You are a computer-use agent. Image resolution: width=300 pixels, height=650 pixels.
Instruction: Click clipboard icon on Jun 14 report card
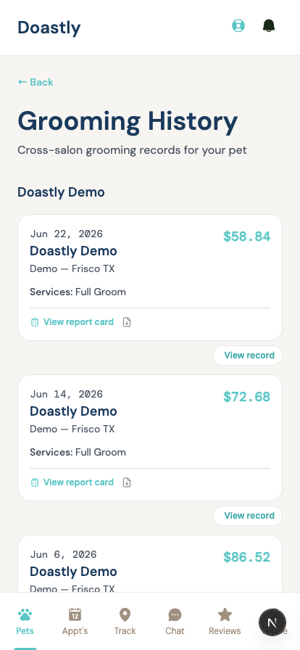tap(35, 482)
